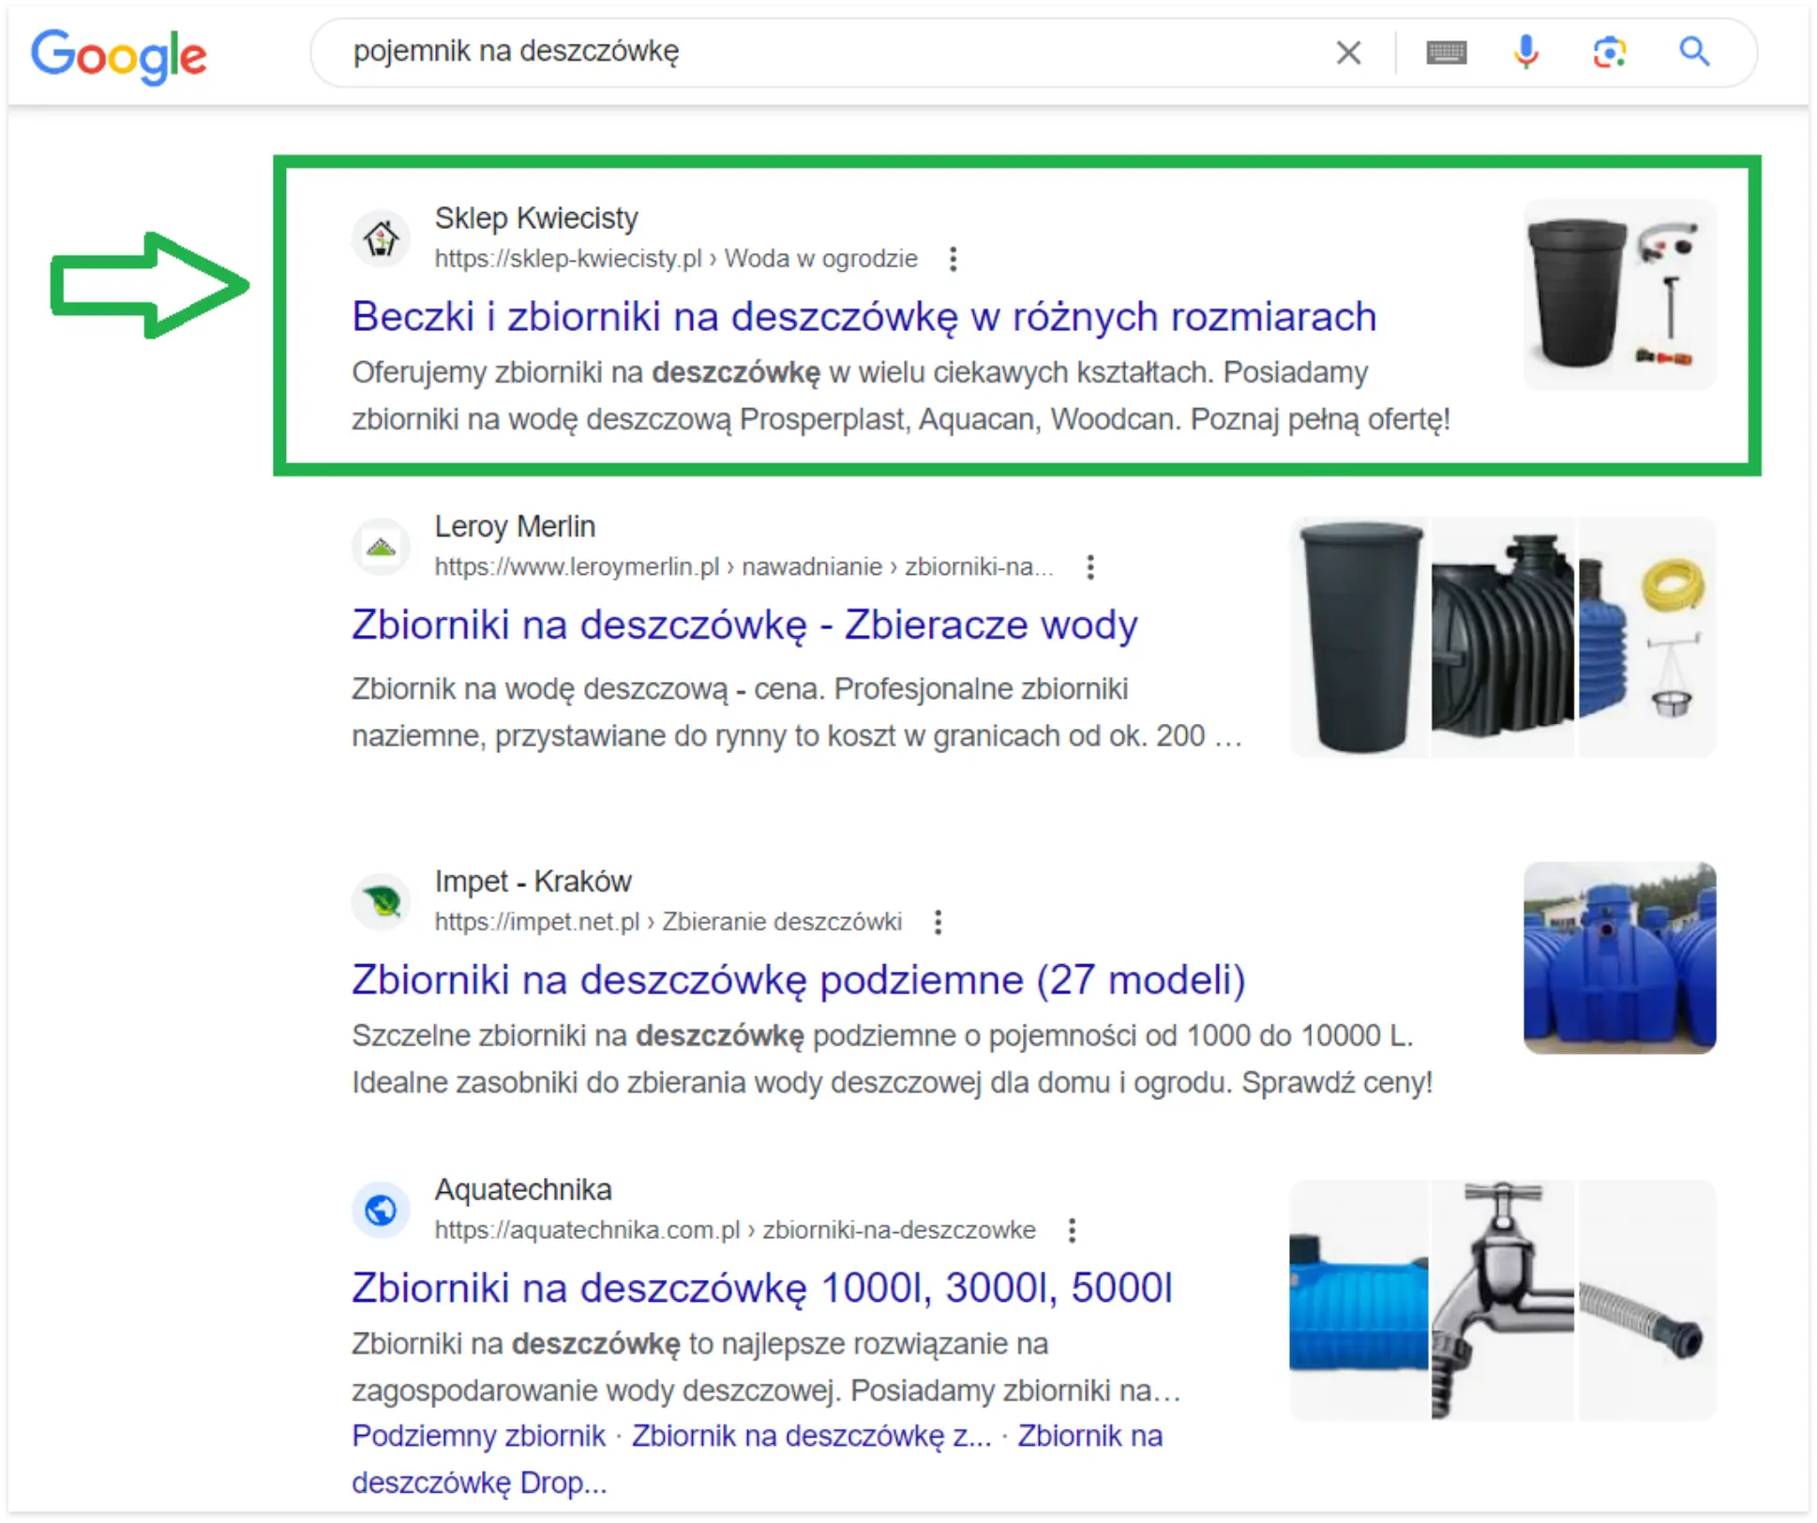
Task: Click Leroy Merlin yellow hose thumbnail
Action: (x=1646, y=637)
